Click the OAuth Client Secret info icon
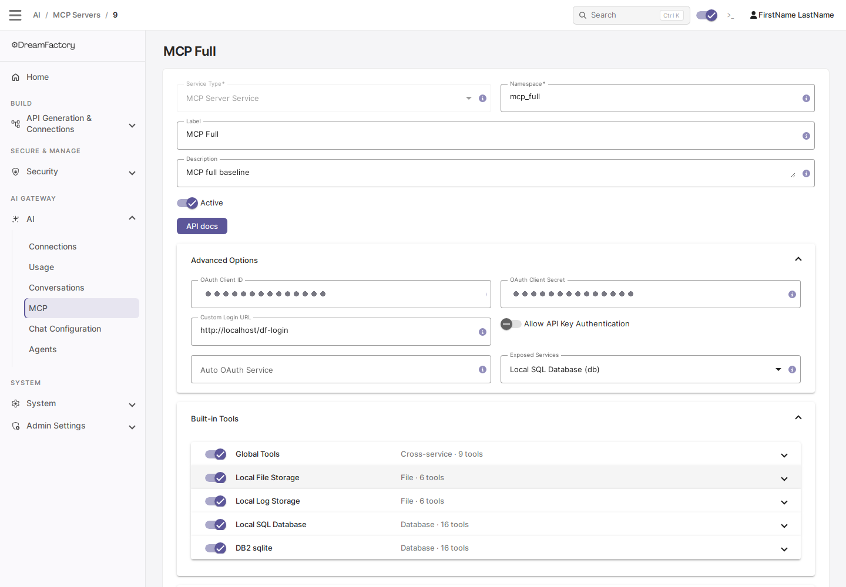 click(x=792, y=295)
